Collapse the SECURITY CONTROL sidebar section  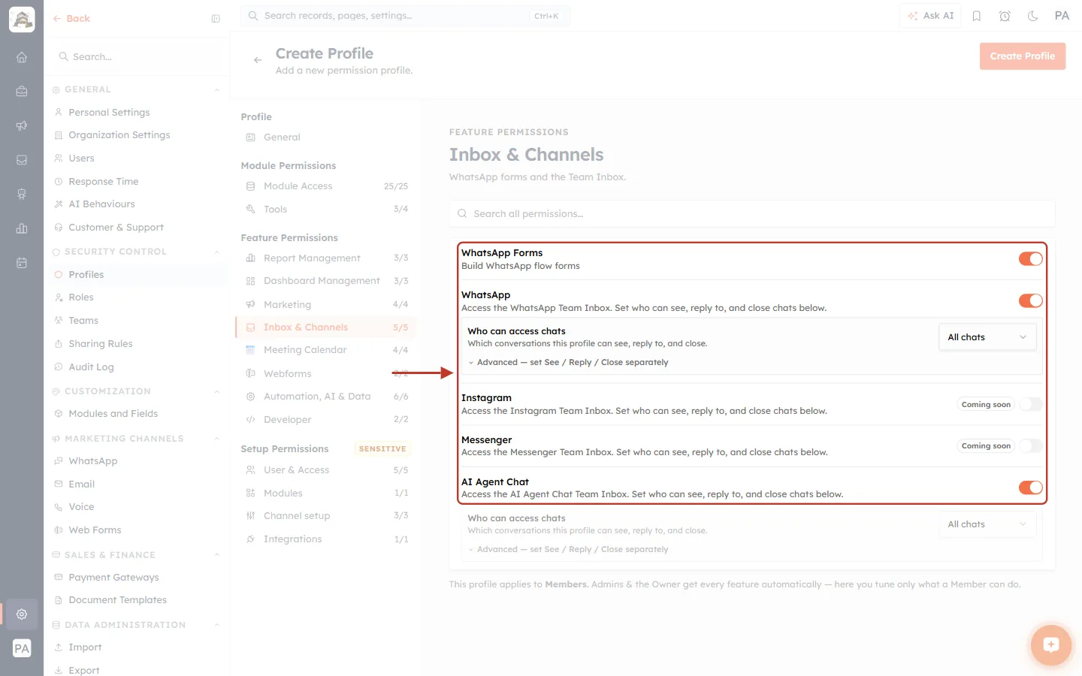tap(217, 252)
